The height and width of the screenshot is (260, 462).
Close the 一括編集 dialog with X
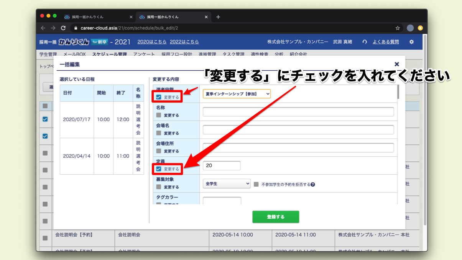pyautogui.click(x=397, y=64)
